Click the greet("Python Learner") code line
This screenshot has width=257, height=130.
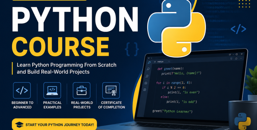172,111
